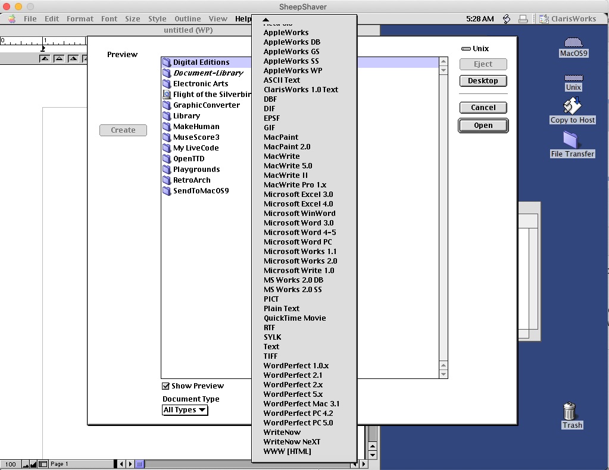
Task: Click the MuseScore3 folder icon
Action: 167,137
